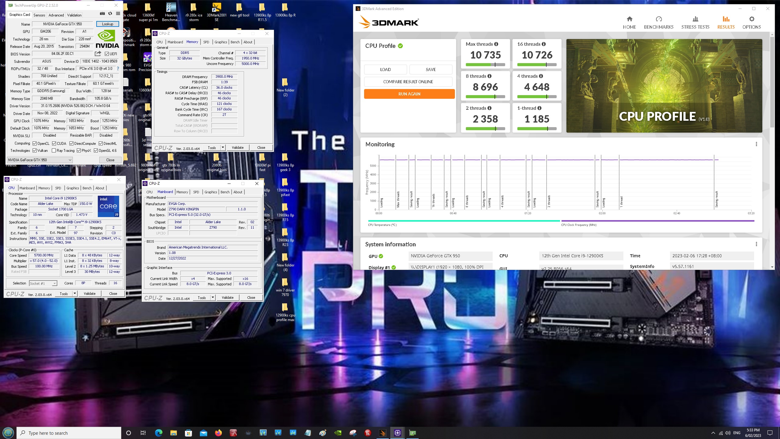Click Validate in the CPU-Z Memory window
This screenshot has width=780, height=439.
pyautogui.click(x=238, y=148)
